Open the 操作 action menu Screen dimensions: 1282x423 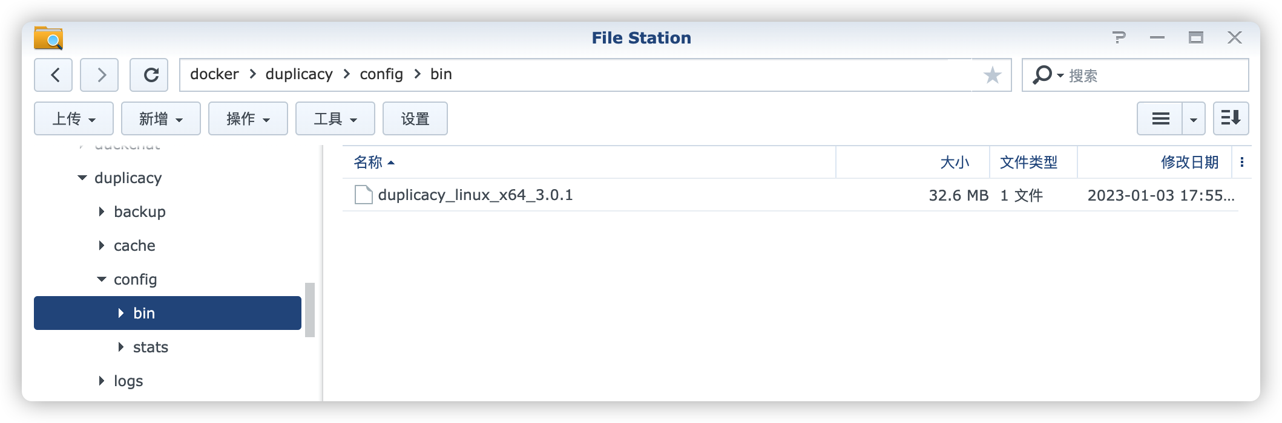coord(248,119)
